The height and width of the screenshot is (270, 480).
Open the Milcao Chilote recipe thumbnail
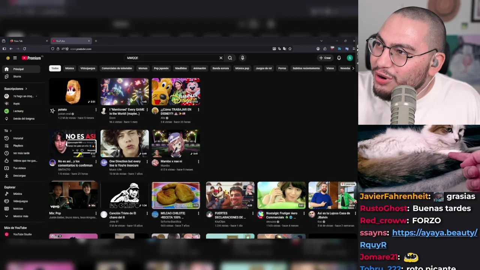tap(176, 195)
